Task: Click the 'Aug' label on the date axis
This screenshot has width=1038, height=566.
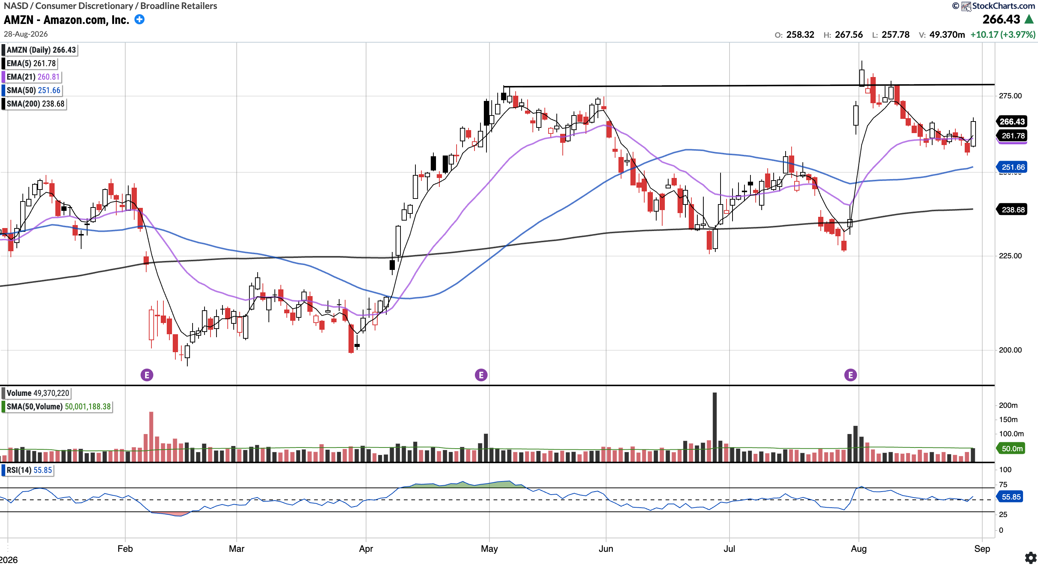Action: point(859,549)
